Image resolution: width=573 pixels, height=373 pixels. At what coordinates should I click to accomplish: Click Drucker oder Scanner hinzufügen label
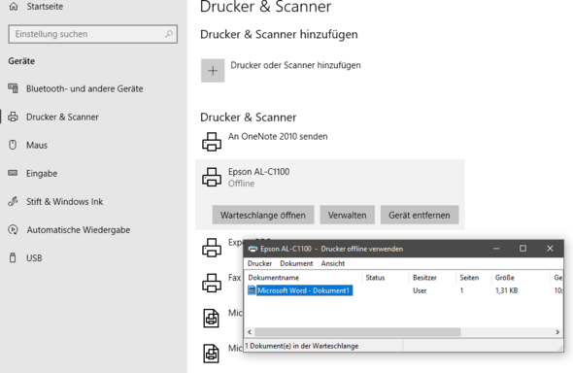tap(295, 65)
